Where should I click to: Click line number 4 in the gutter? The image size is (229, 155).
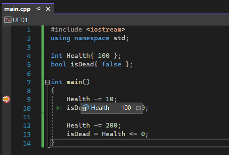[29, 56]
